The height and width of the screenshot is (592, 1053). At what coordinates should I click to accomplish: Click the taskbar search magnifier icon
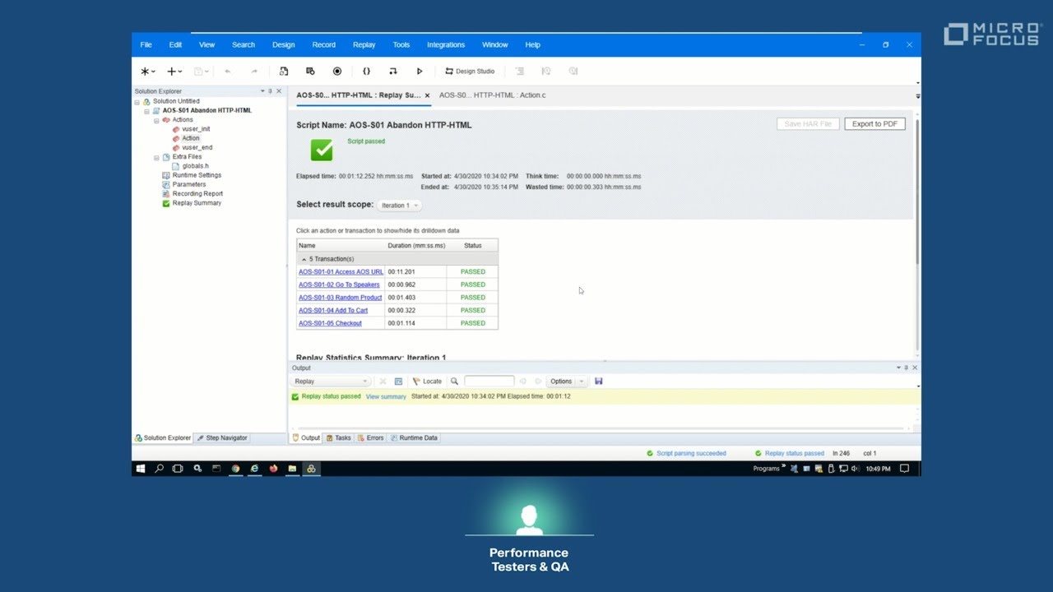tap(160, 469)
